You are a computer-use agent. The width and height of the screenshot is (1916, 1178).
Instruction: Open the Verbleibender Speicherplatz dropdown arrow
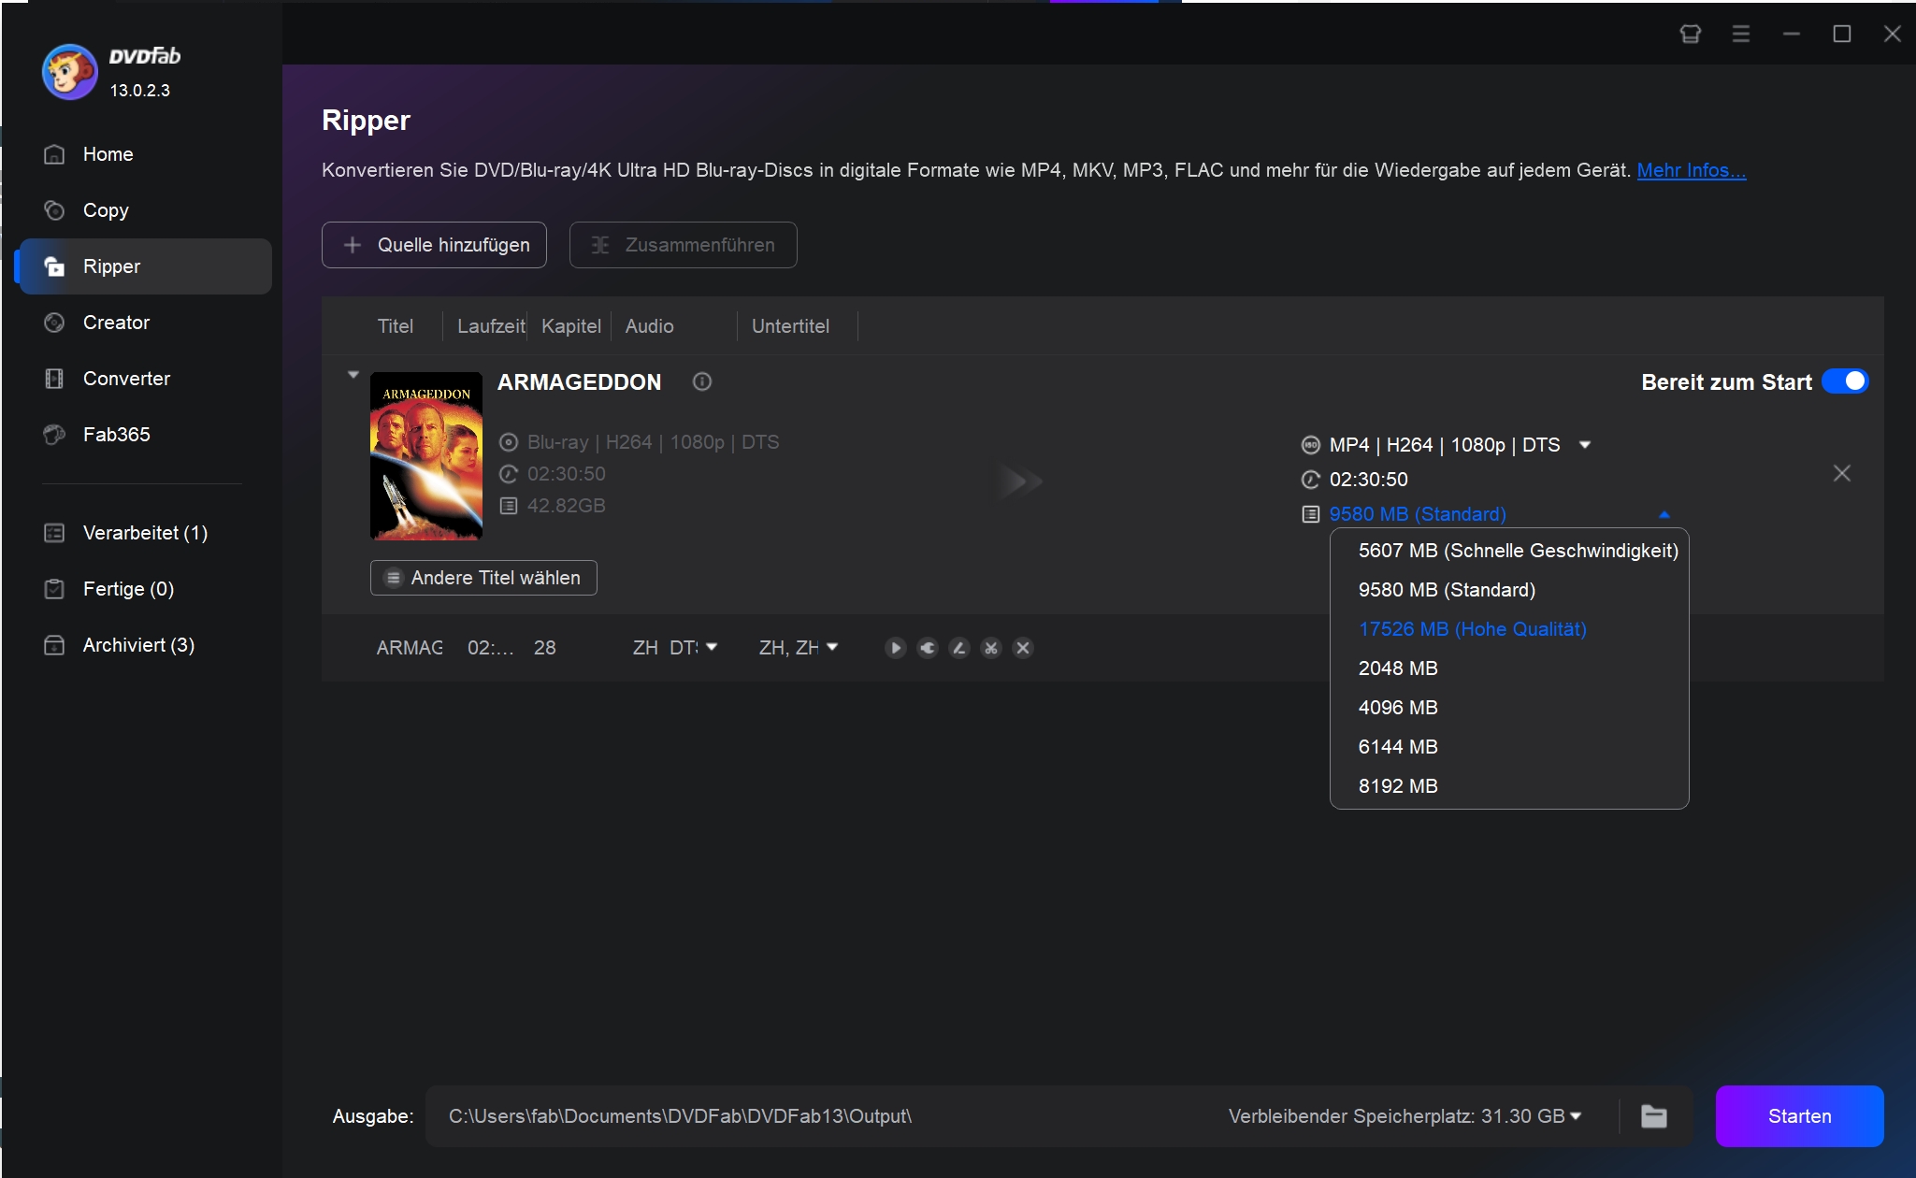(x=1576, y=1116)
